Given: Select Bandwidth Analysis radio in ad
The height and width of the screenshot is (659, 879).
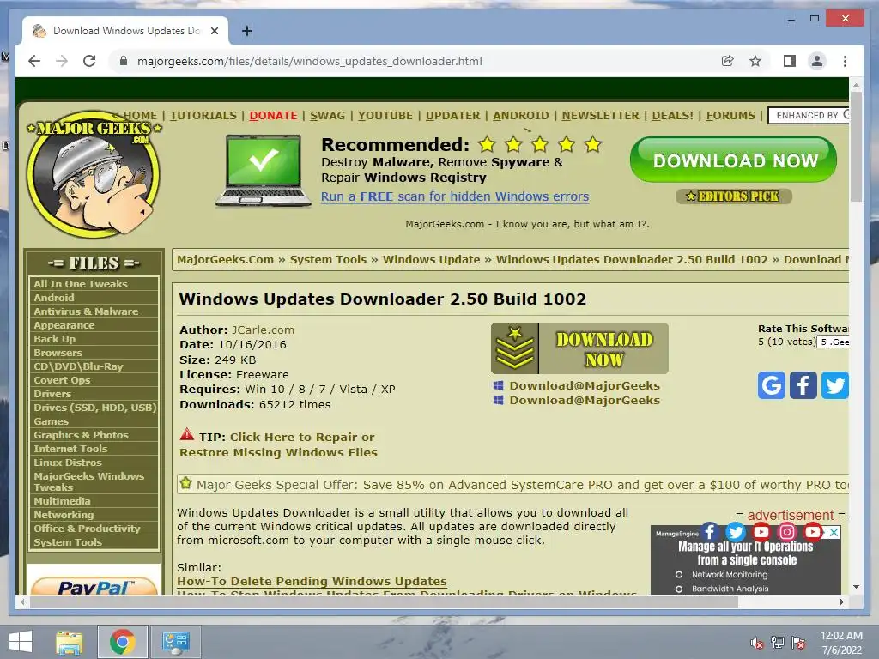Looking at the screenshot, I should [679, 589].
